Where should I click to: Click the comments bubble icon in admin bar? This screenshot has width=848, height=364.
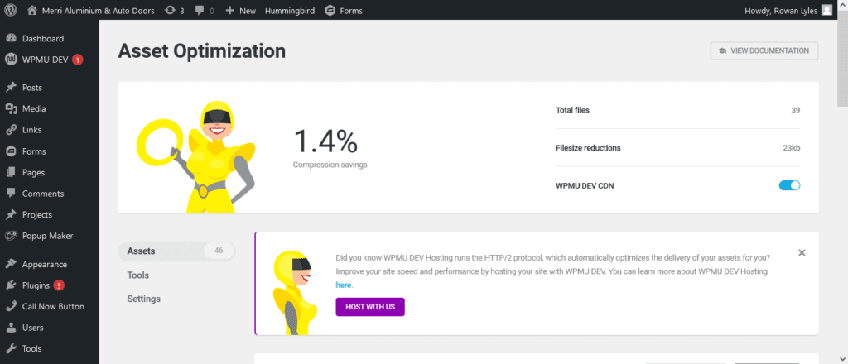[x=200, y=11]
